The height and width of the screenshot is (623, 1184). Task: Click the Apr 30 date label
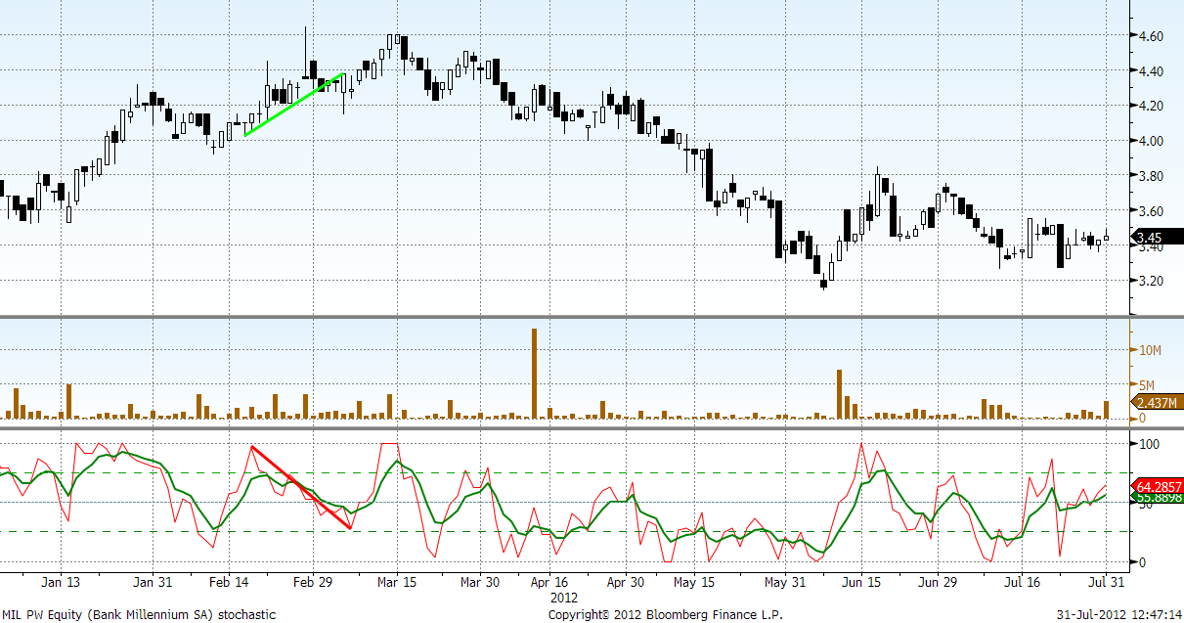tap(625, 582)
